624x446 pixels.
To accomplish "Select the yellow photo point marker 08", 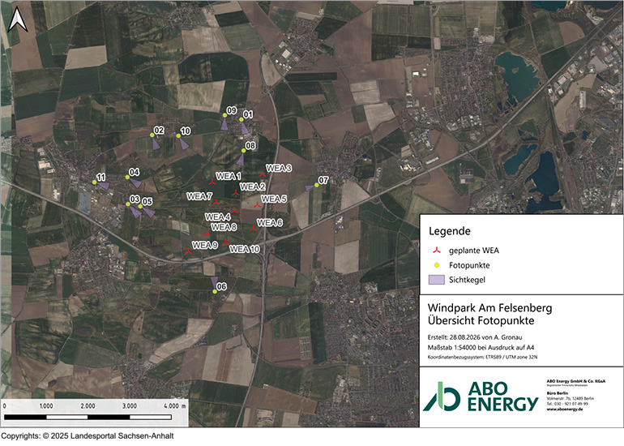I will (x=244, y=151).
